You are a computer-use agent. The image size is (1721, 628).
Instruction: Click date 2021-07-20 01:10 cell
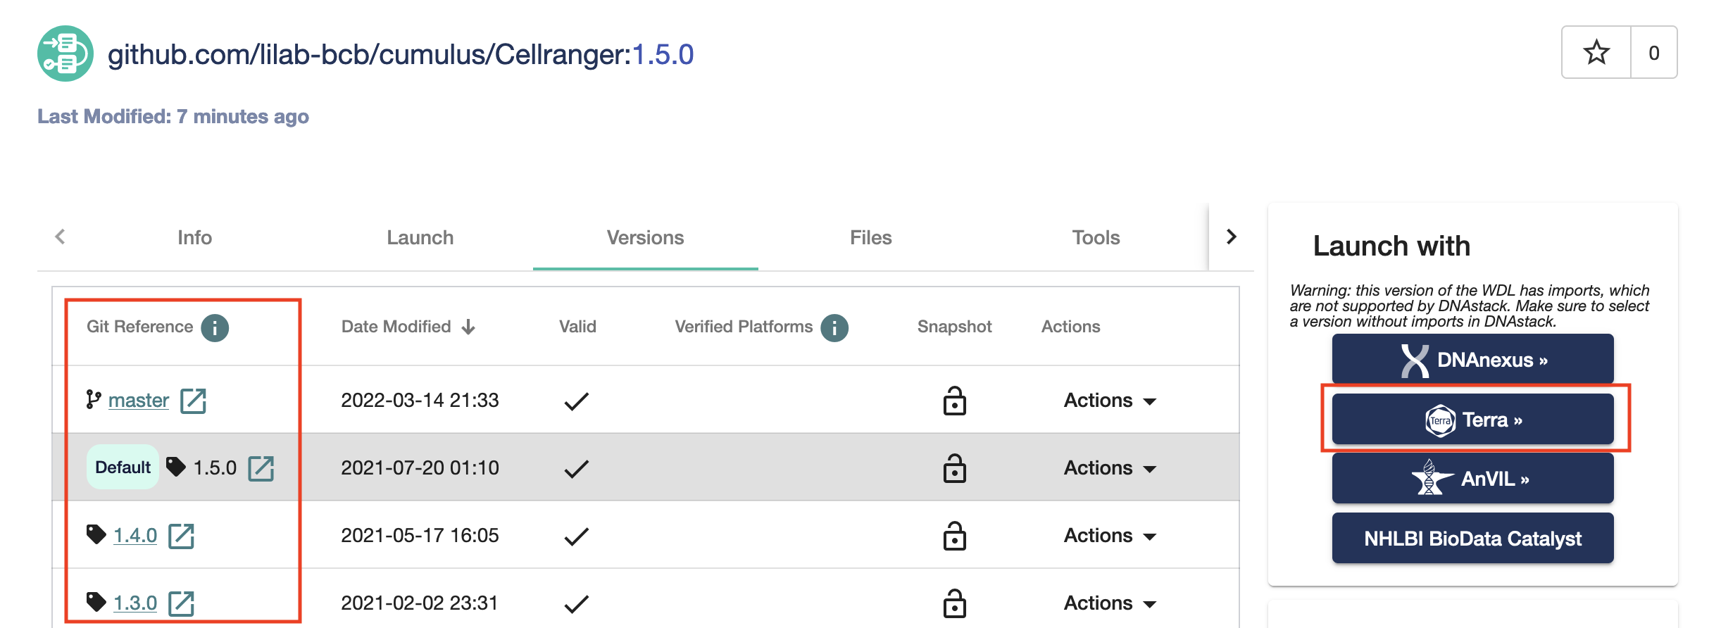[420, 467]
